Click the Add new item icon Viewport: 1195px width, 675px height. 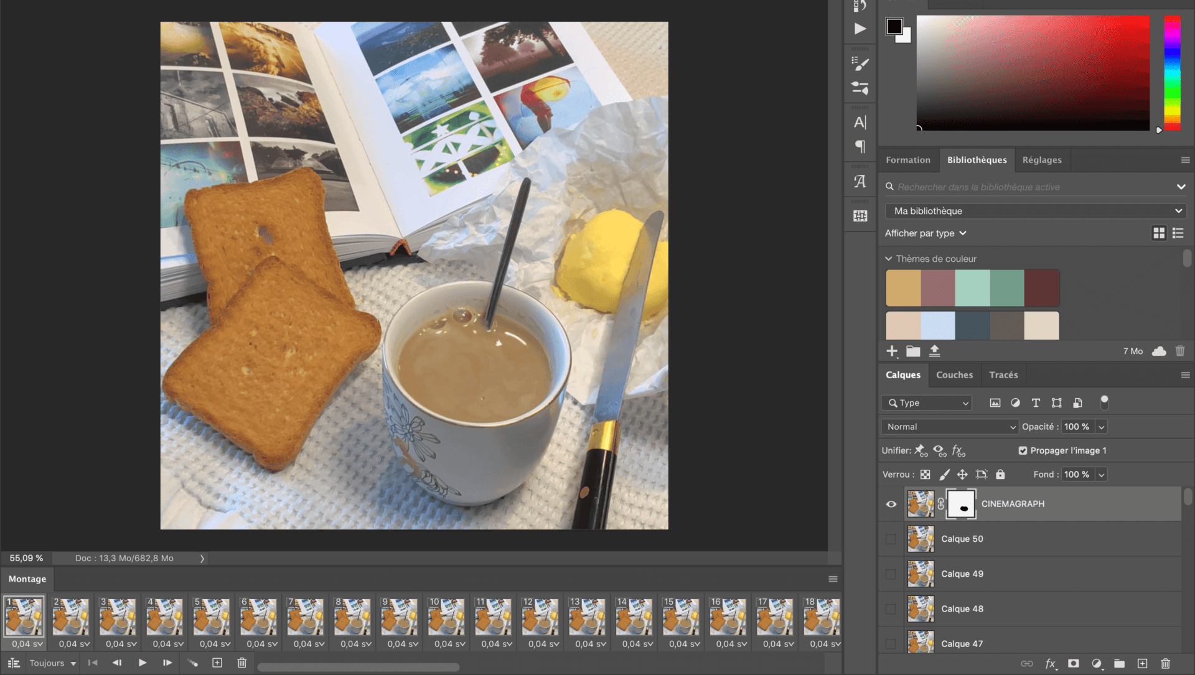pos(893,351)
